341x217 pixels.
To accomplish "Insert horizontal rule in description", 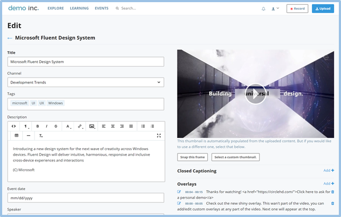I will (29, 135).
